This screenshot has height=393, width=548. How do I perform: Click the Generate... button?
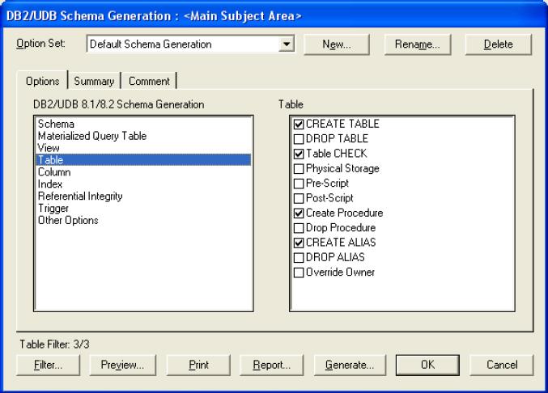tap(350, 365)
